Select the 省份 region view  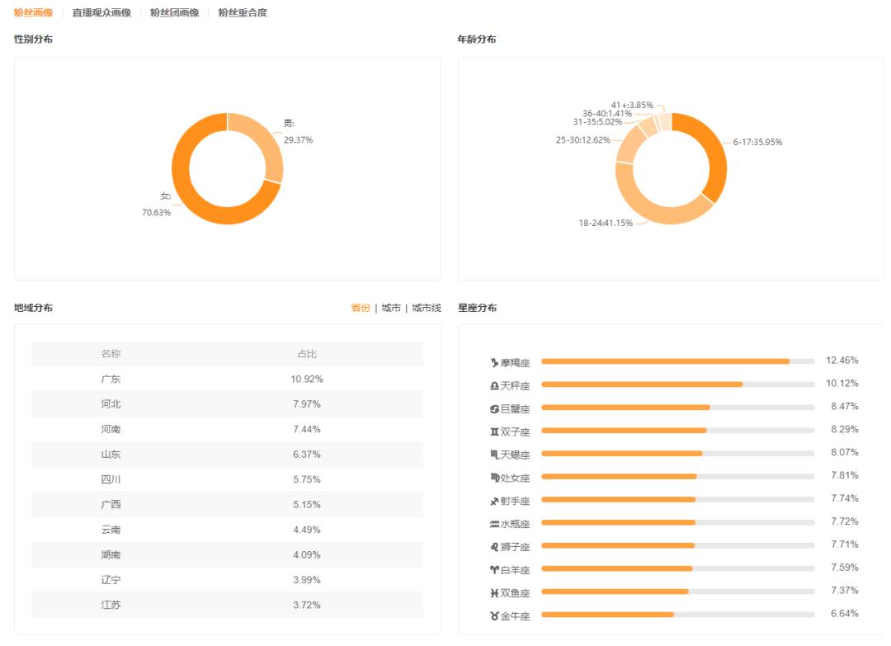click(361, 308)
